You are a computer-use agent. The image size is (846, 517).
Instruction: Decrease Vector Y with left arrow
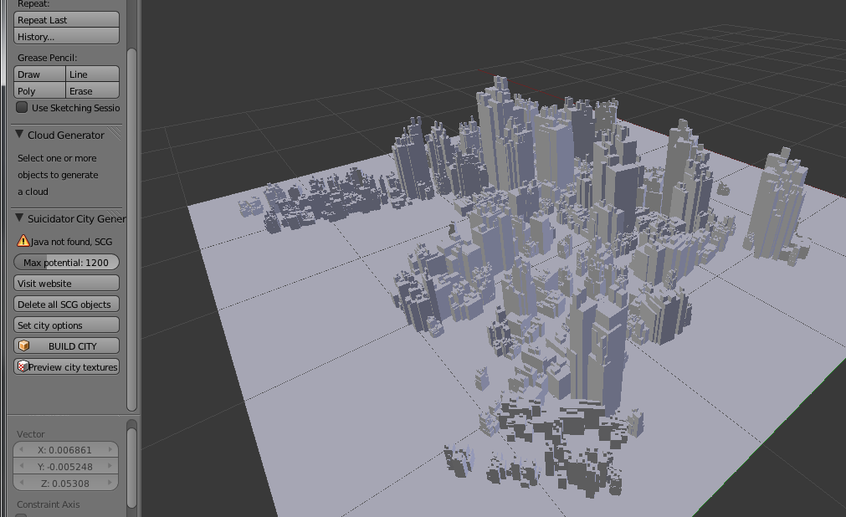coord(21,466)
